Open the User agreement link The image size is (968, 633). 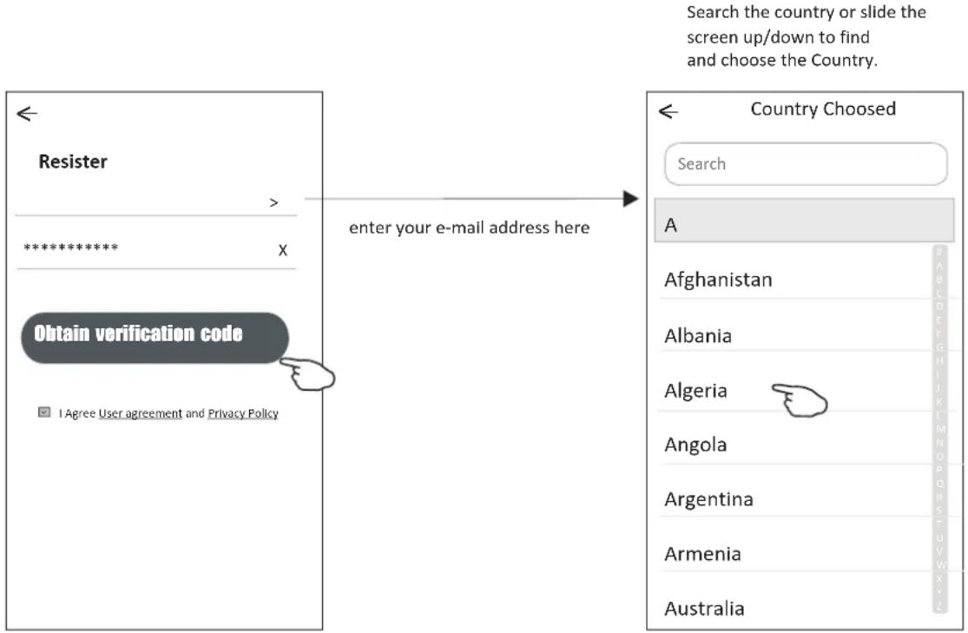point(140,413)
